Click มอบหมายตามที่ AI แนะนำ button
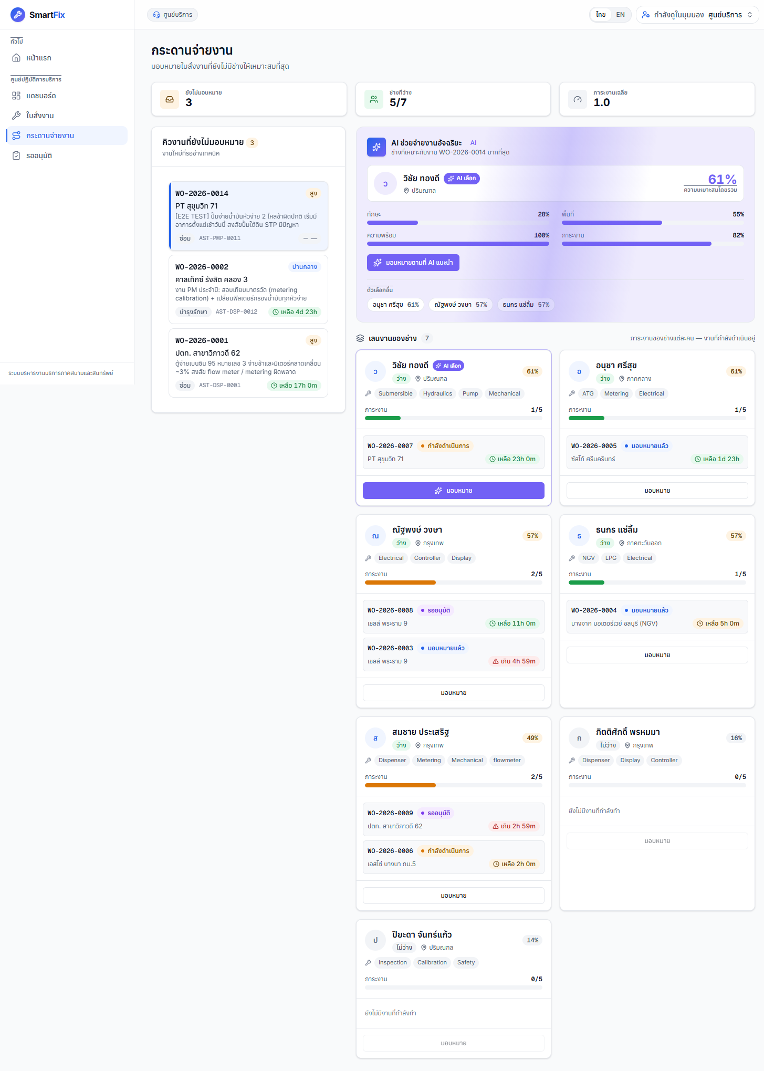 click(413, 263)
